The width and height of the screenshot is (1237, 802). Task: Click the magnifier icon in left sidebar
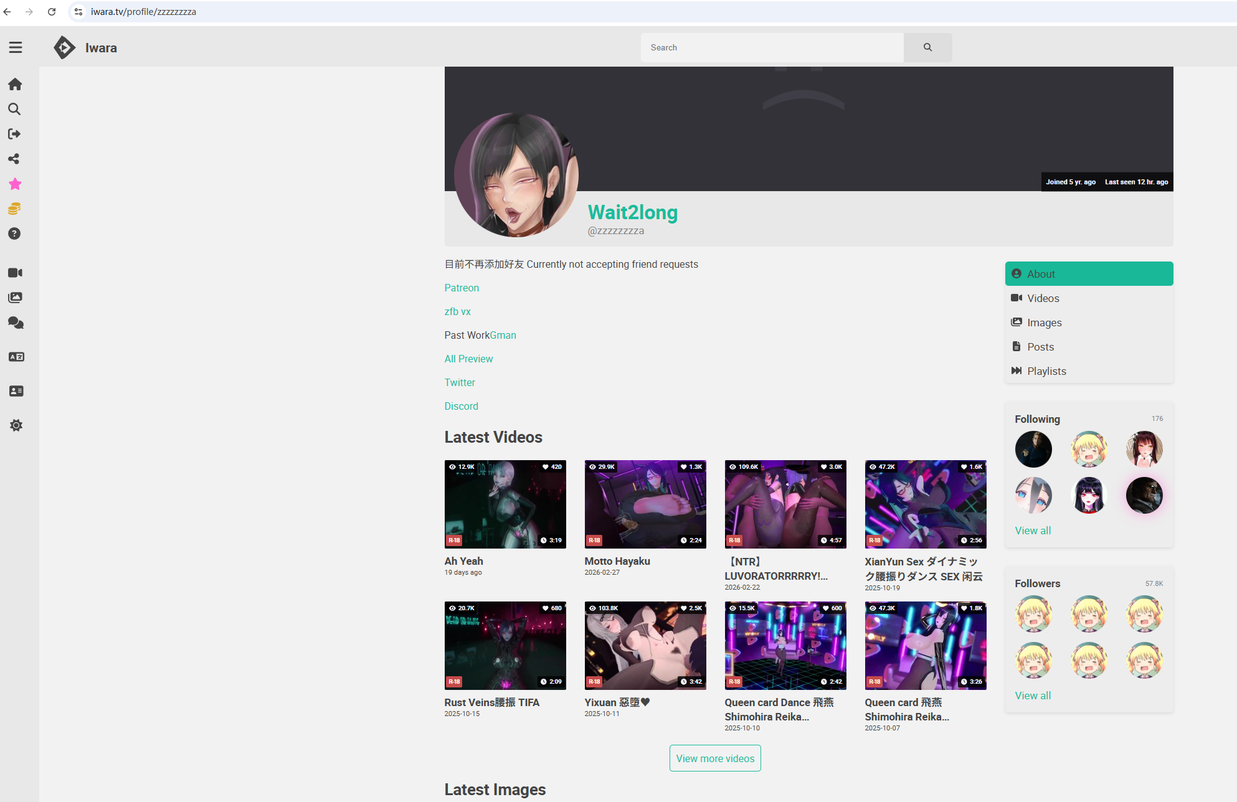pos(14,109)
